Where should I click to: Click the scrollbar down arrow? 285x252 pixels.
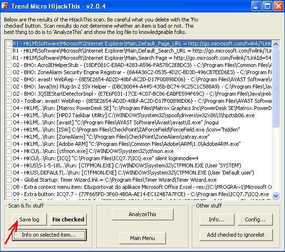275,196
